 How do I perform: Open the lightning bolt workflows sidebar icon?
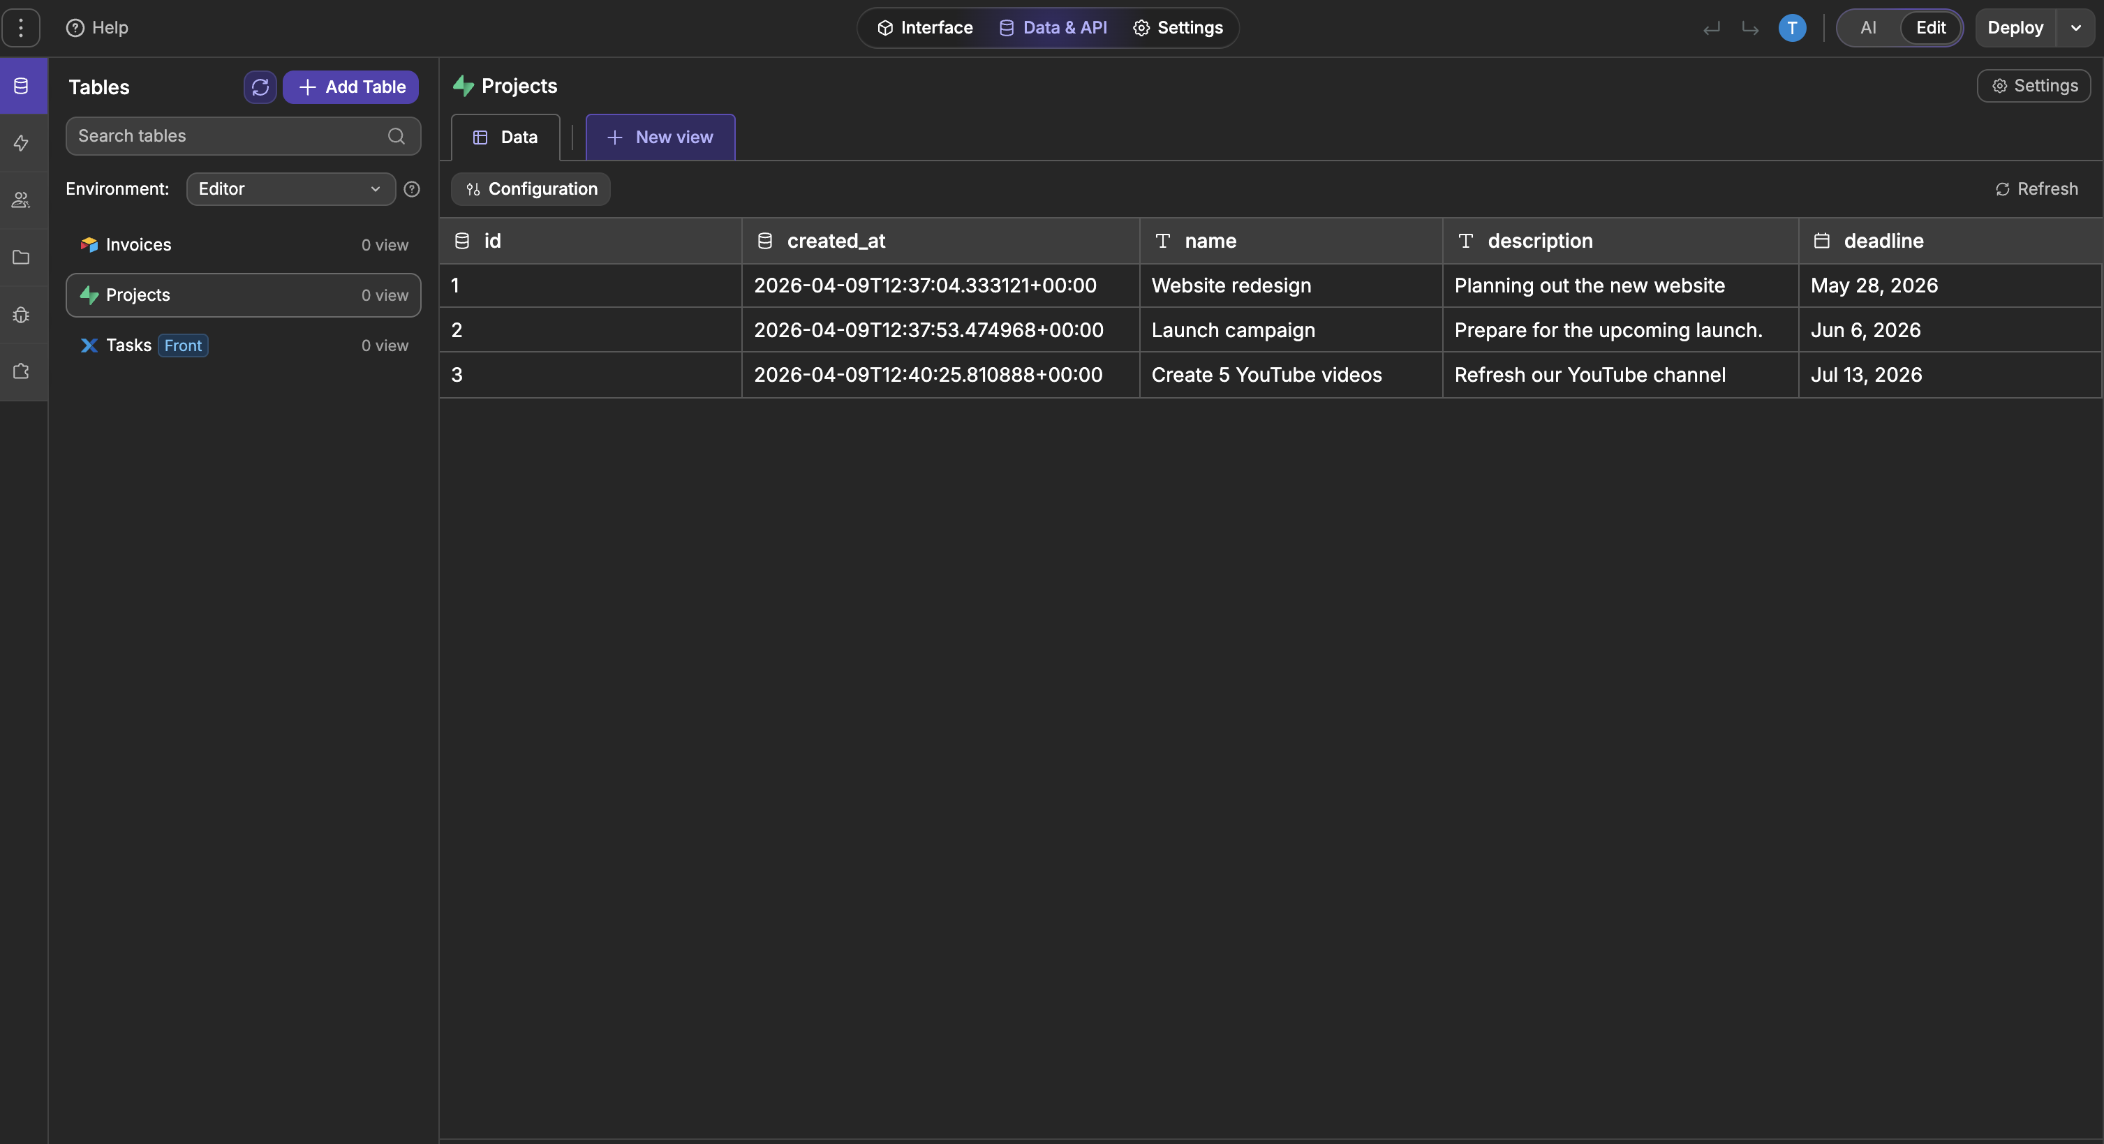pyautogui.click(x=21, y=143)
